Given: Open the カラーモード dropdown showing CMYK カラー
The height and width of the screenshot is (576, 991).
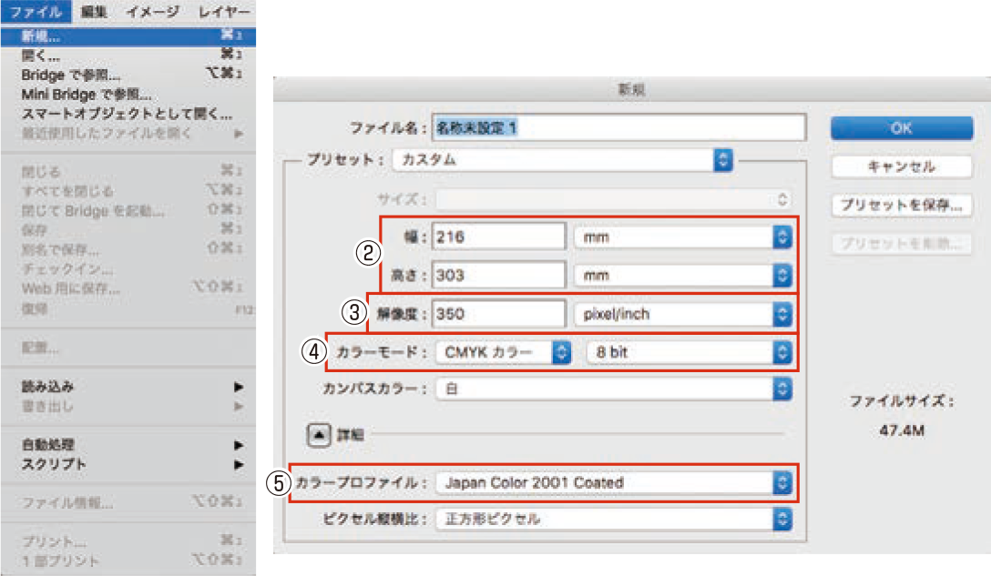Looking at the screenshot, I should tap(503, 352).
